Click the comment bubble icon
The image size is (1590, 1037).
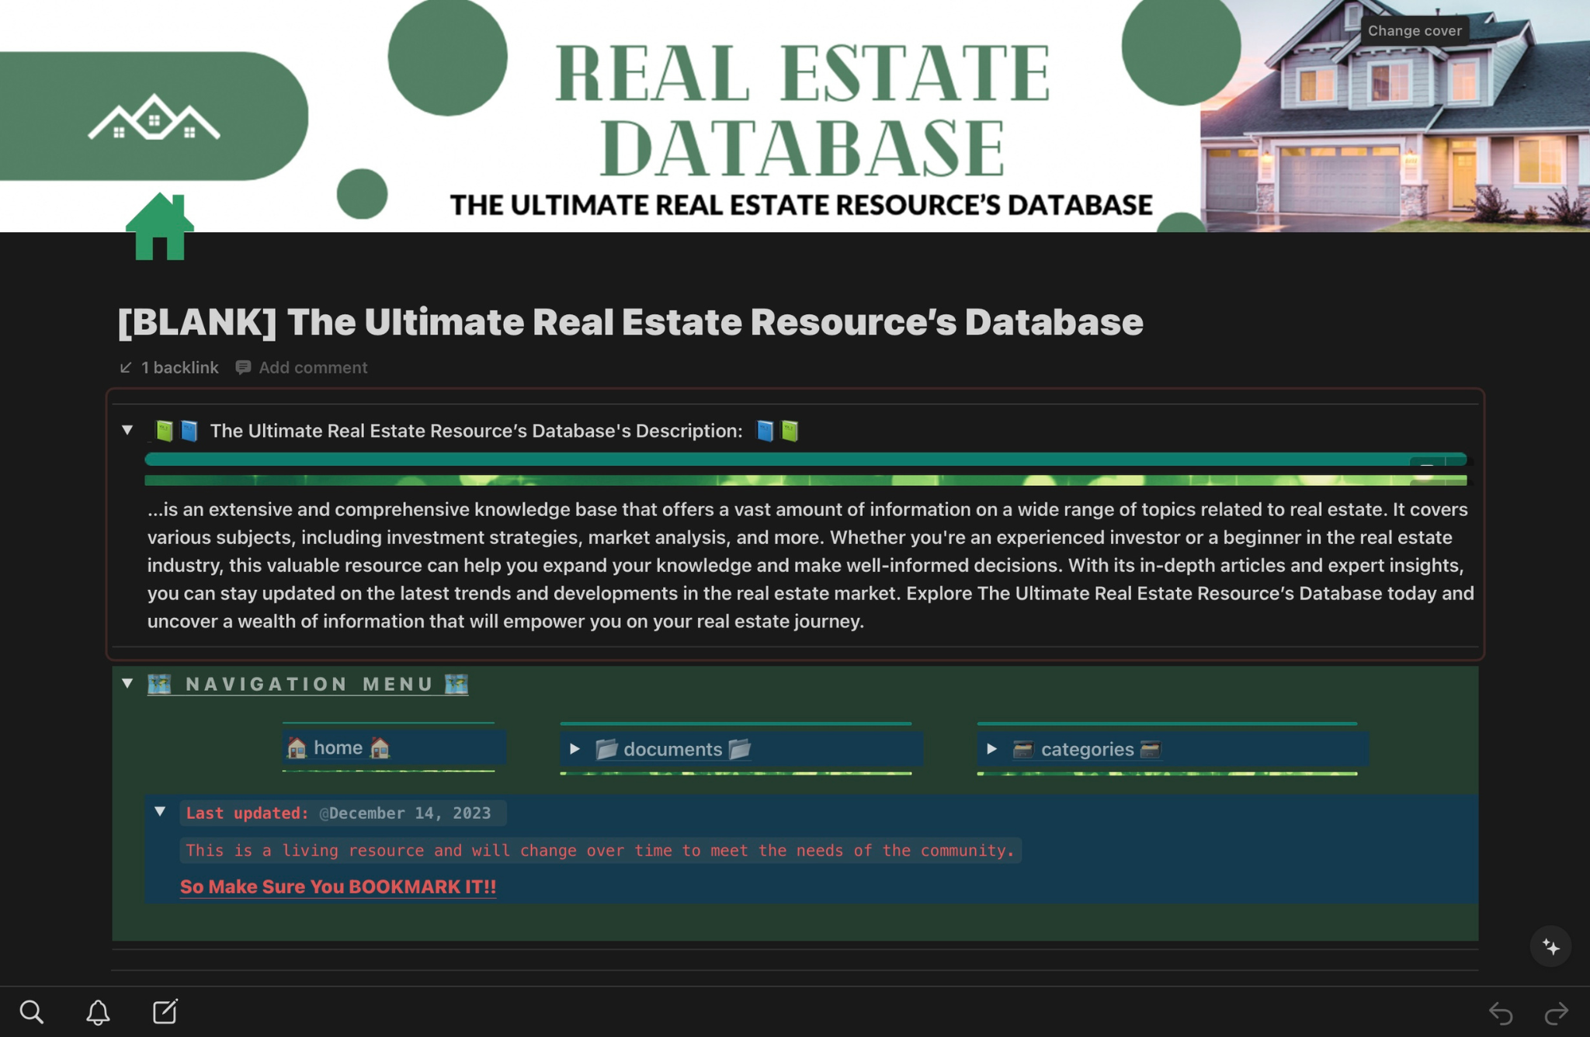tap(243, 367)
